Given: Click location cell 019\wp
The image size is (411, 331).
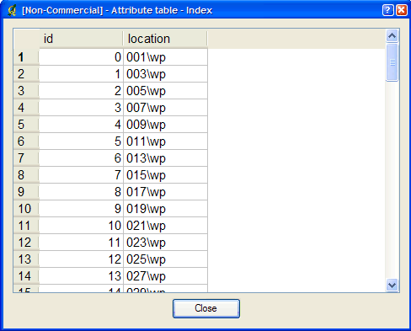Looking at the screenshot, I should coord(165,209).
